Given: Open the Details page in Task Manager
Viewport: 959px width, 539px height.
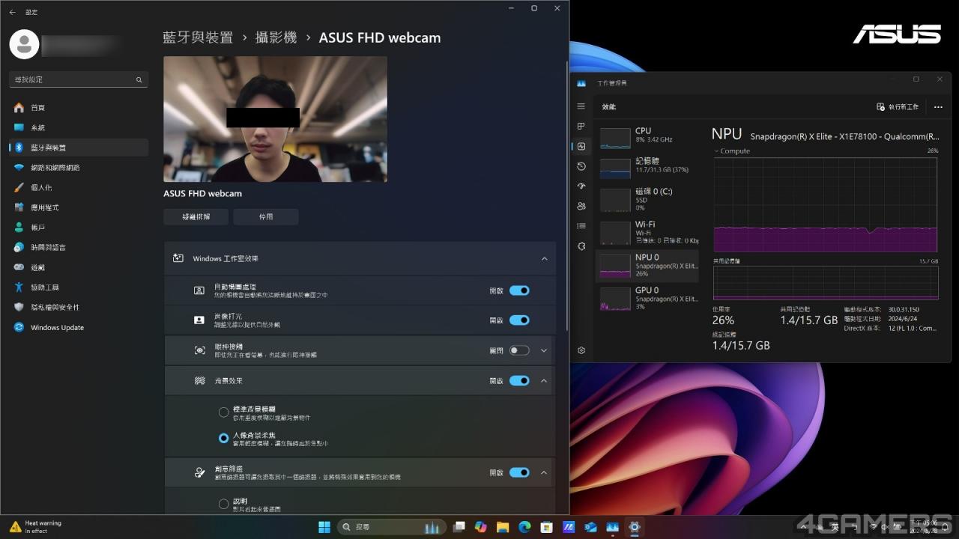Looking at the screenshot, I should pos(581,226).
